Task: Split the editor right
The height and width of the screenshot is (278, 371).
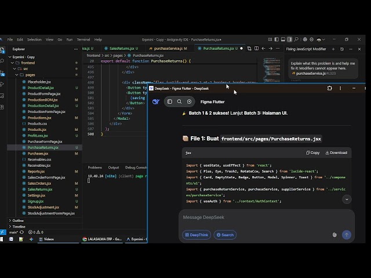Action: coord(256,49)
